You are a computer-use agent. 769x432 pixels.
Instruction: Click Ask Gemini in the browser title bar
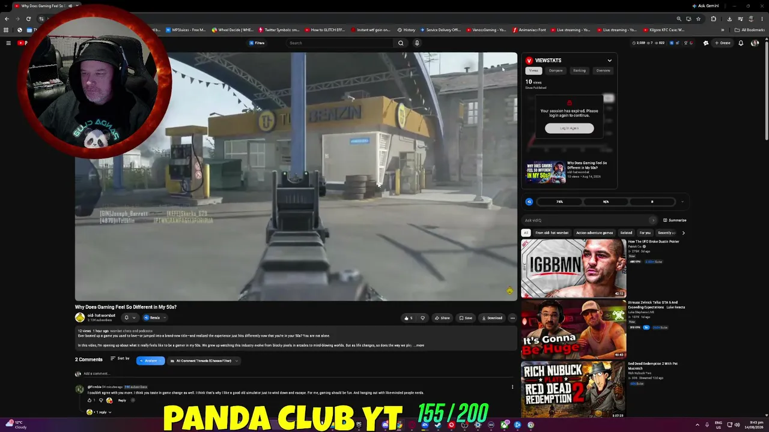click(x=705, y=6)
